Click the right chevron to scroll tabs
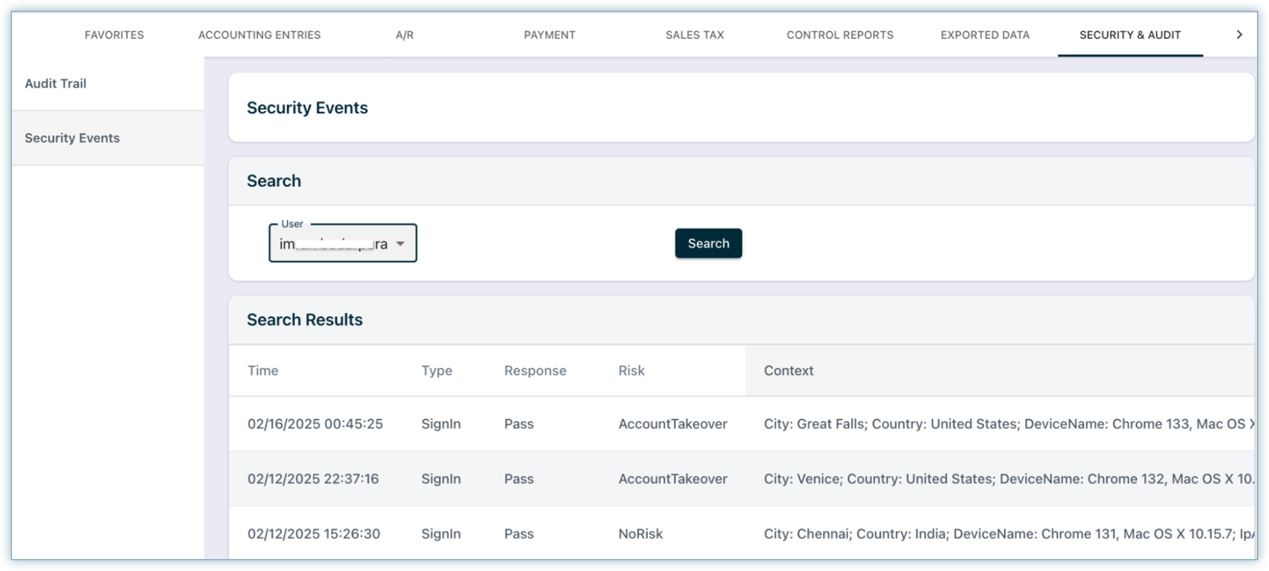 (1239, 35)
